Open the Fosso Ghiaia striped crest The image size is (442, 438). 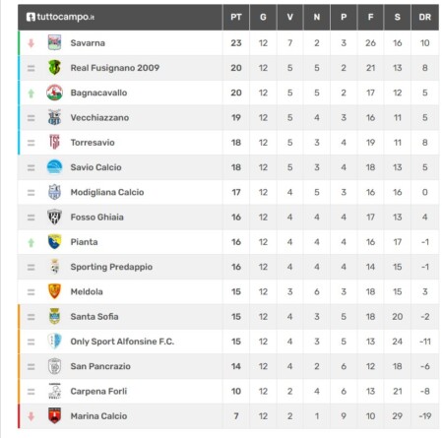54,217
